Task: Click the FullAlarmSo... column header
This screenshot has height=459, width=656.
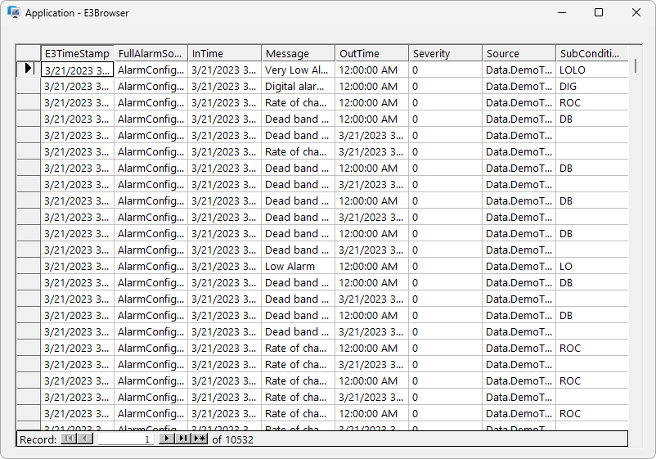Action: pyautogui.click(x=151, y=53)
